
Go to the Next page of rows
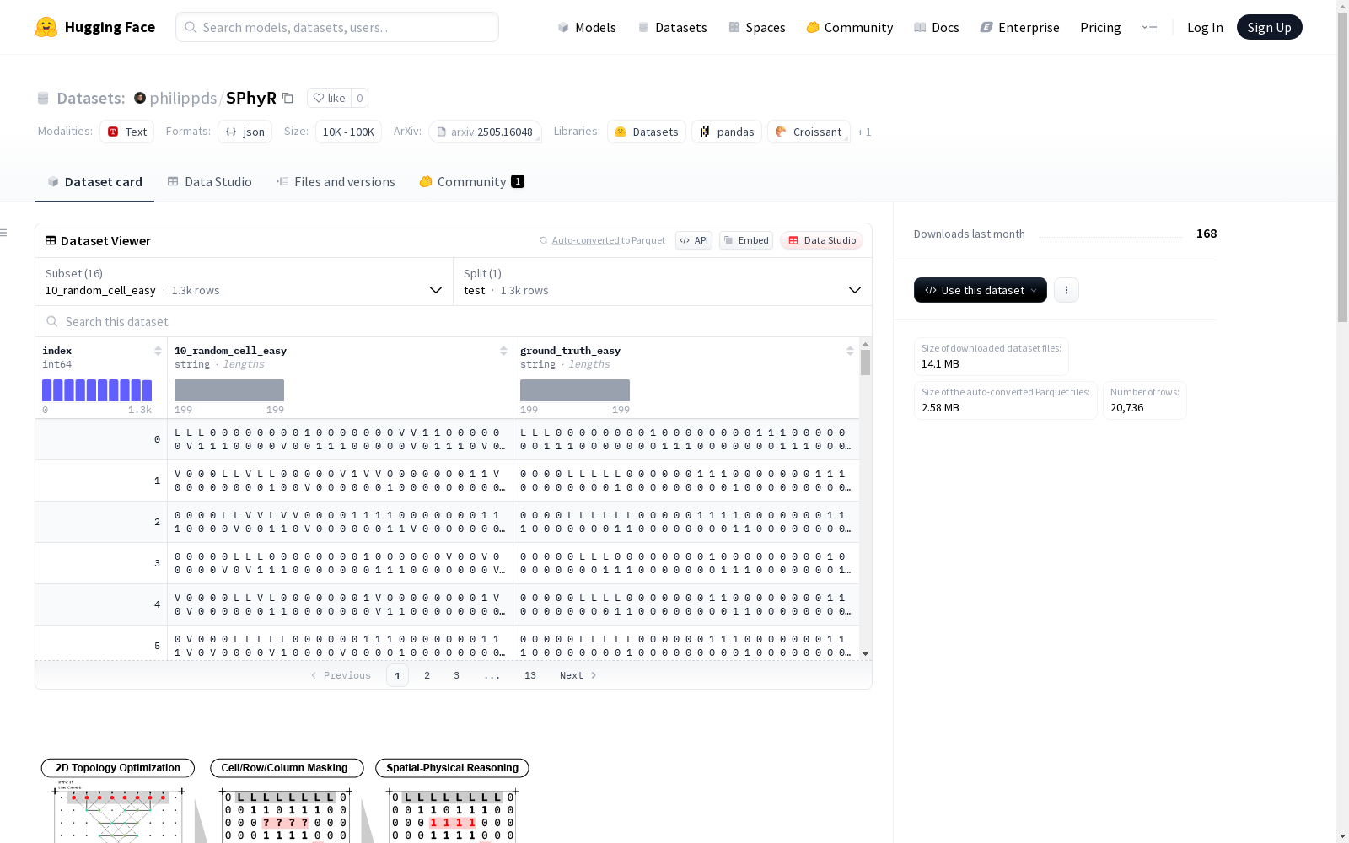coord(578,675)
